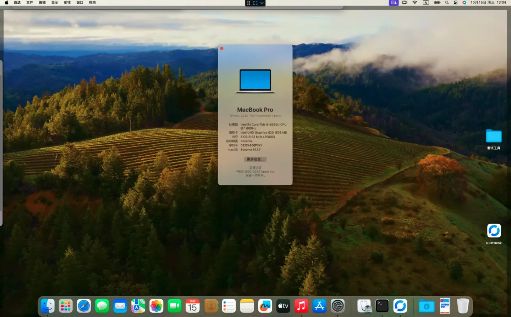This screenshot has height=317, width=511.
Task: Select the RustDesk desktop icon
Action: (494, 231)
